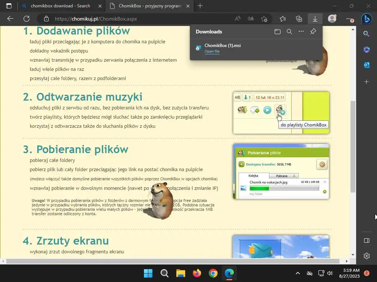
Task: Add this page to favorites star
Action: (x=264, y=19)
